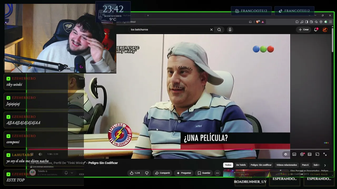Toggle subtitles in the video player
Viewport: 337px width, 189px height.
(294, 154)
